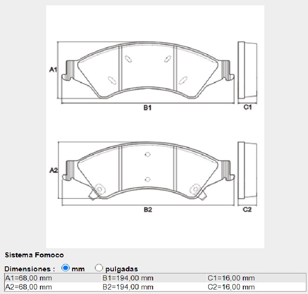
Task: Click the A2 height label in diagram
Action: tap(53, 170)
